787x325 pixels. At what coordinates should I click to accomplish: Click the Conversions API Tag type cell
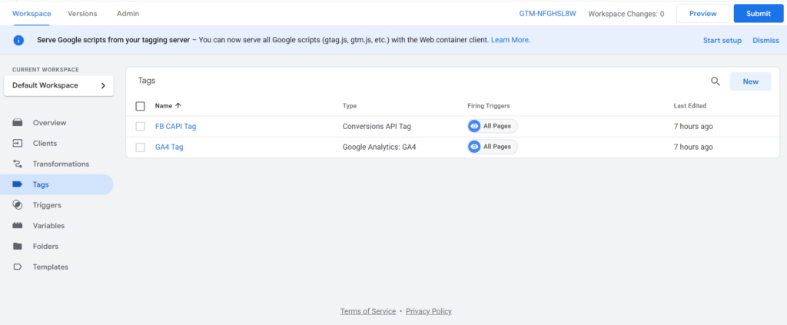point(377,126)
